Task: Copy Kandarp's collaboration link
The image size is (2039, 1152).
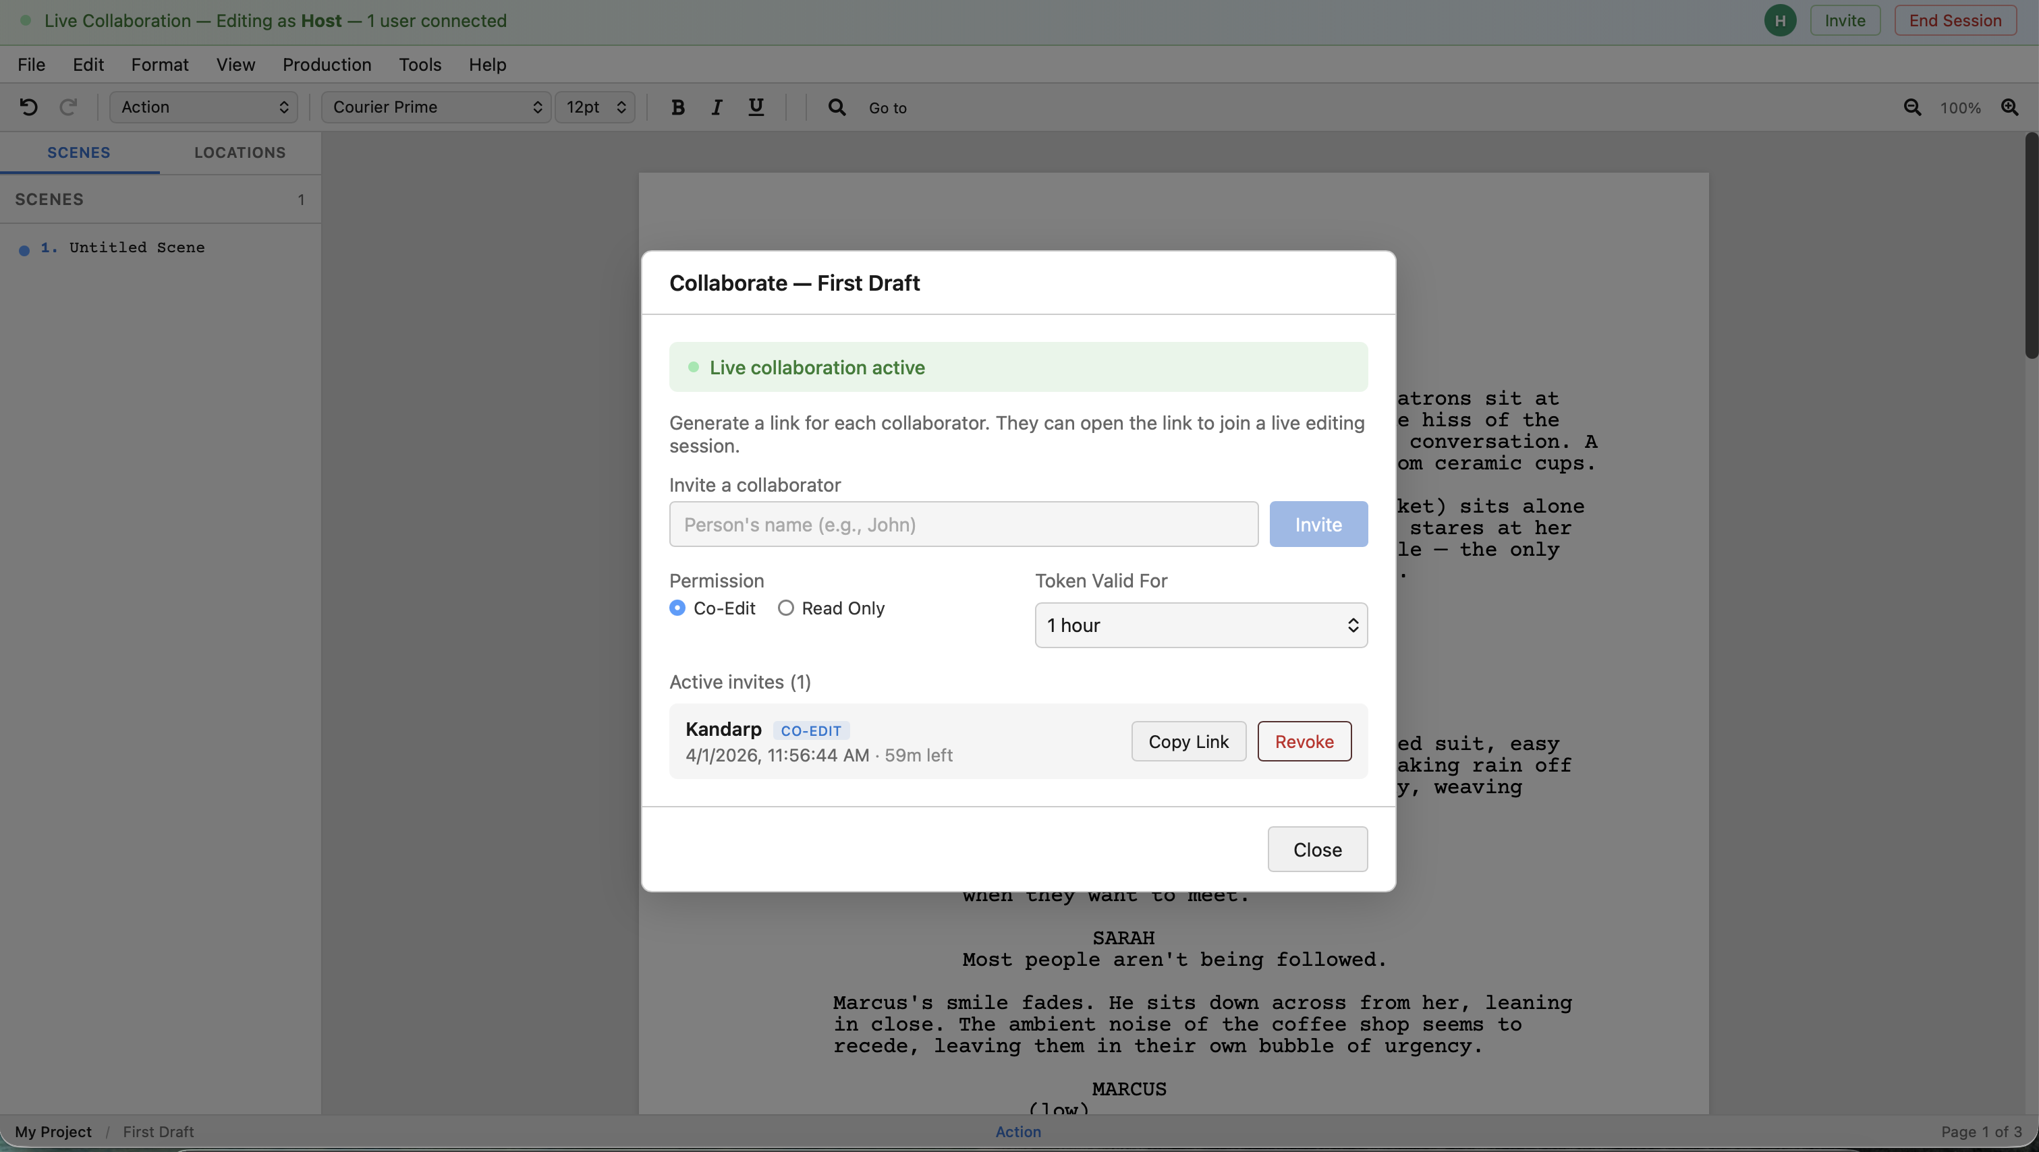Action: coord(1188,741)
